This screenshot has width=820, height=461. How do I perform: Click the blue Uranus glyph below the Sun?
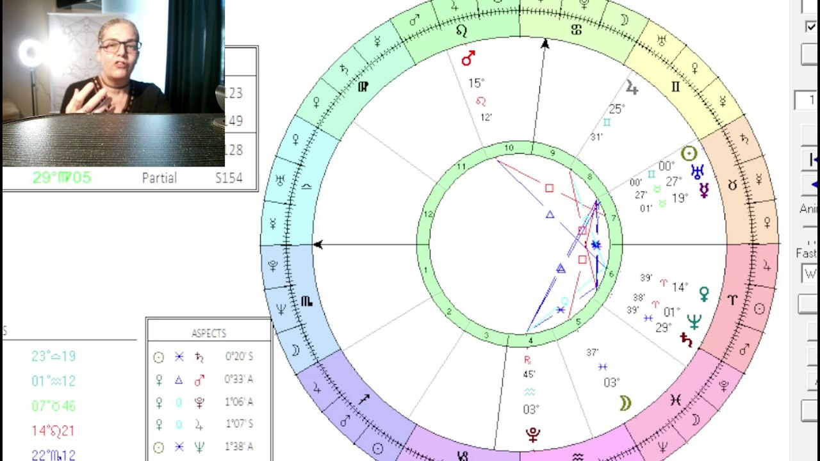(x=697, y=172)
